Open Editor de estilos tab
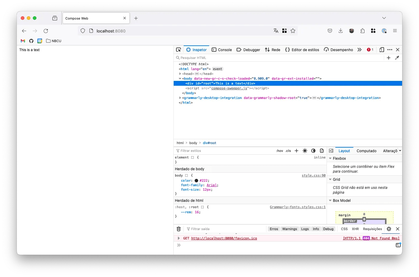 tap(302, 50)
